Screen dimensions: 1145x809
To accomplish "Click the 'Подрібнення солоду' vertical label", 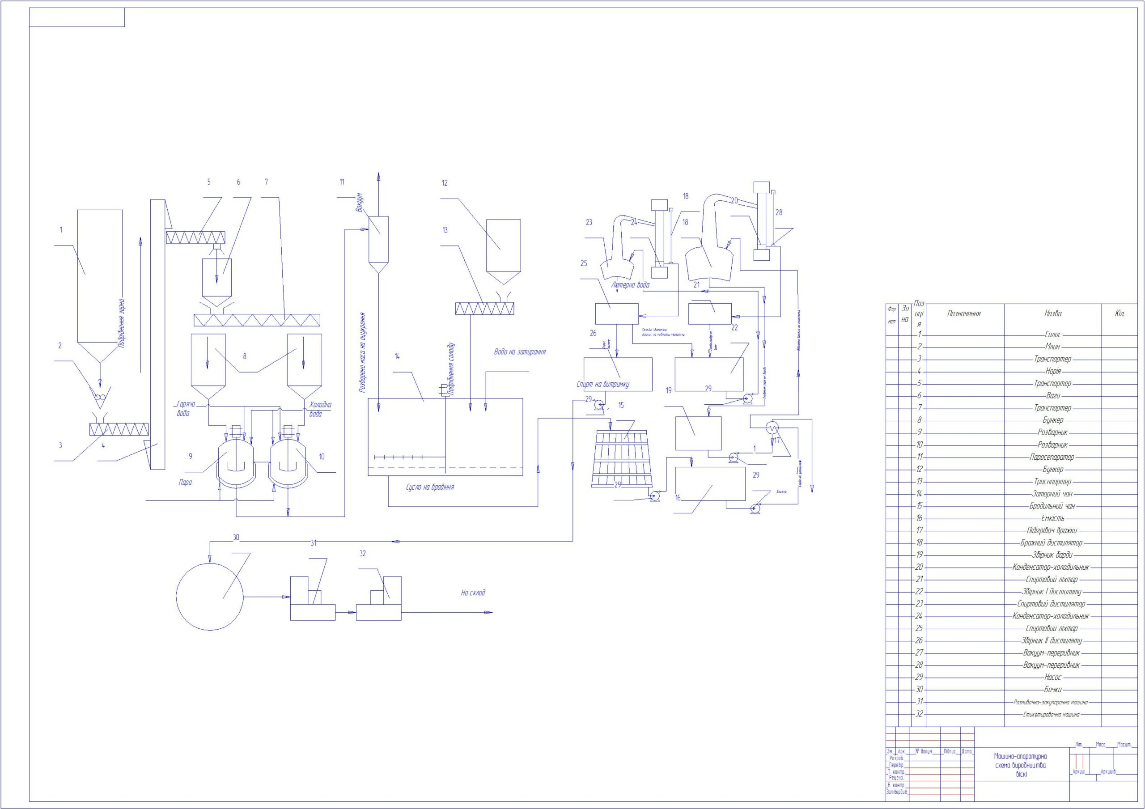I will pyautogui.click(x=452, y=369).
